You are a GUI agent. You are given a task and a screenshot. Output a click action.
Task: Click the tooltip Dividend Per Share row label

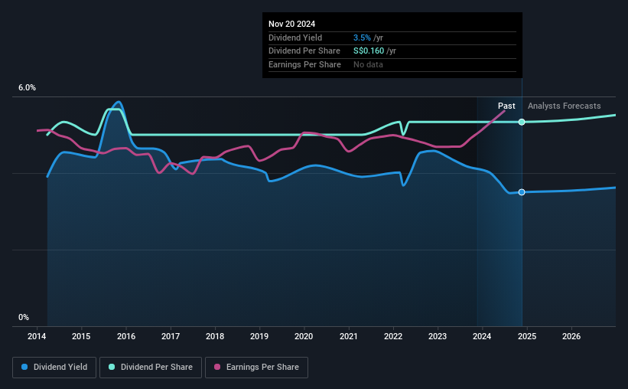pos(304,51)
